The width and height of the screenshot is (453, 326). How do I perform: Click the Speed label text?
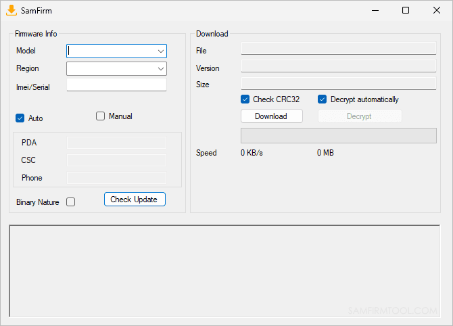point(206,153)
